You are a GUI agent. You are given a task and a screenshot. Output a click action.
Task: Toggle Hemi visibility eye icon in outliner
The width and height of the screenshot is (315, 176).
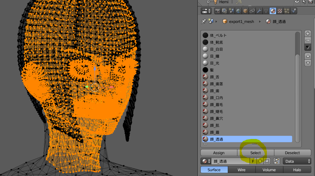(297, 2)
